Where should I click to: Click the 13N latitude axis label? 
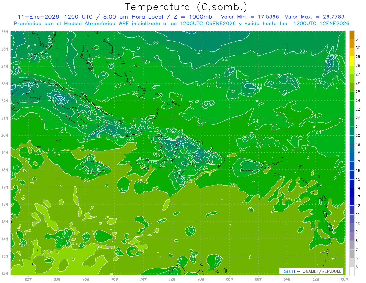[x=5, y=256]
